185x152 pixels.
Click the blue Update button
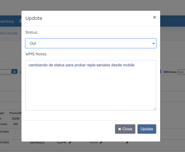point(147,129)
